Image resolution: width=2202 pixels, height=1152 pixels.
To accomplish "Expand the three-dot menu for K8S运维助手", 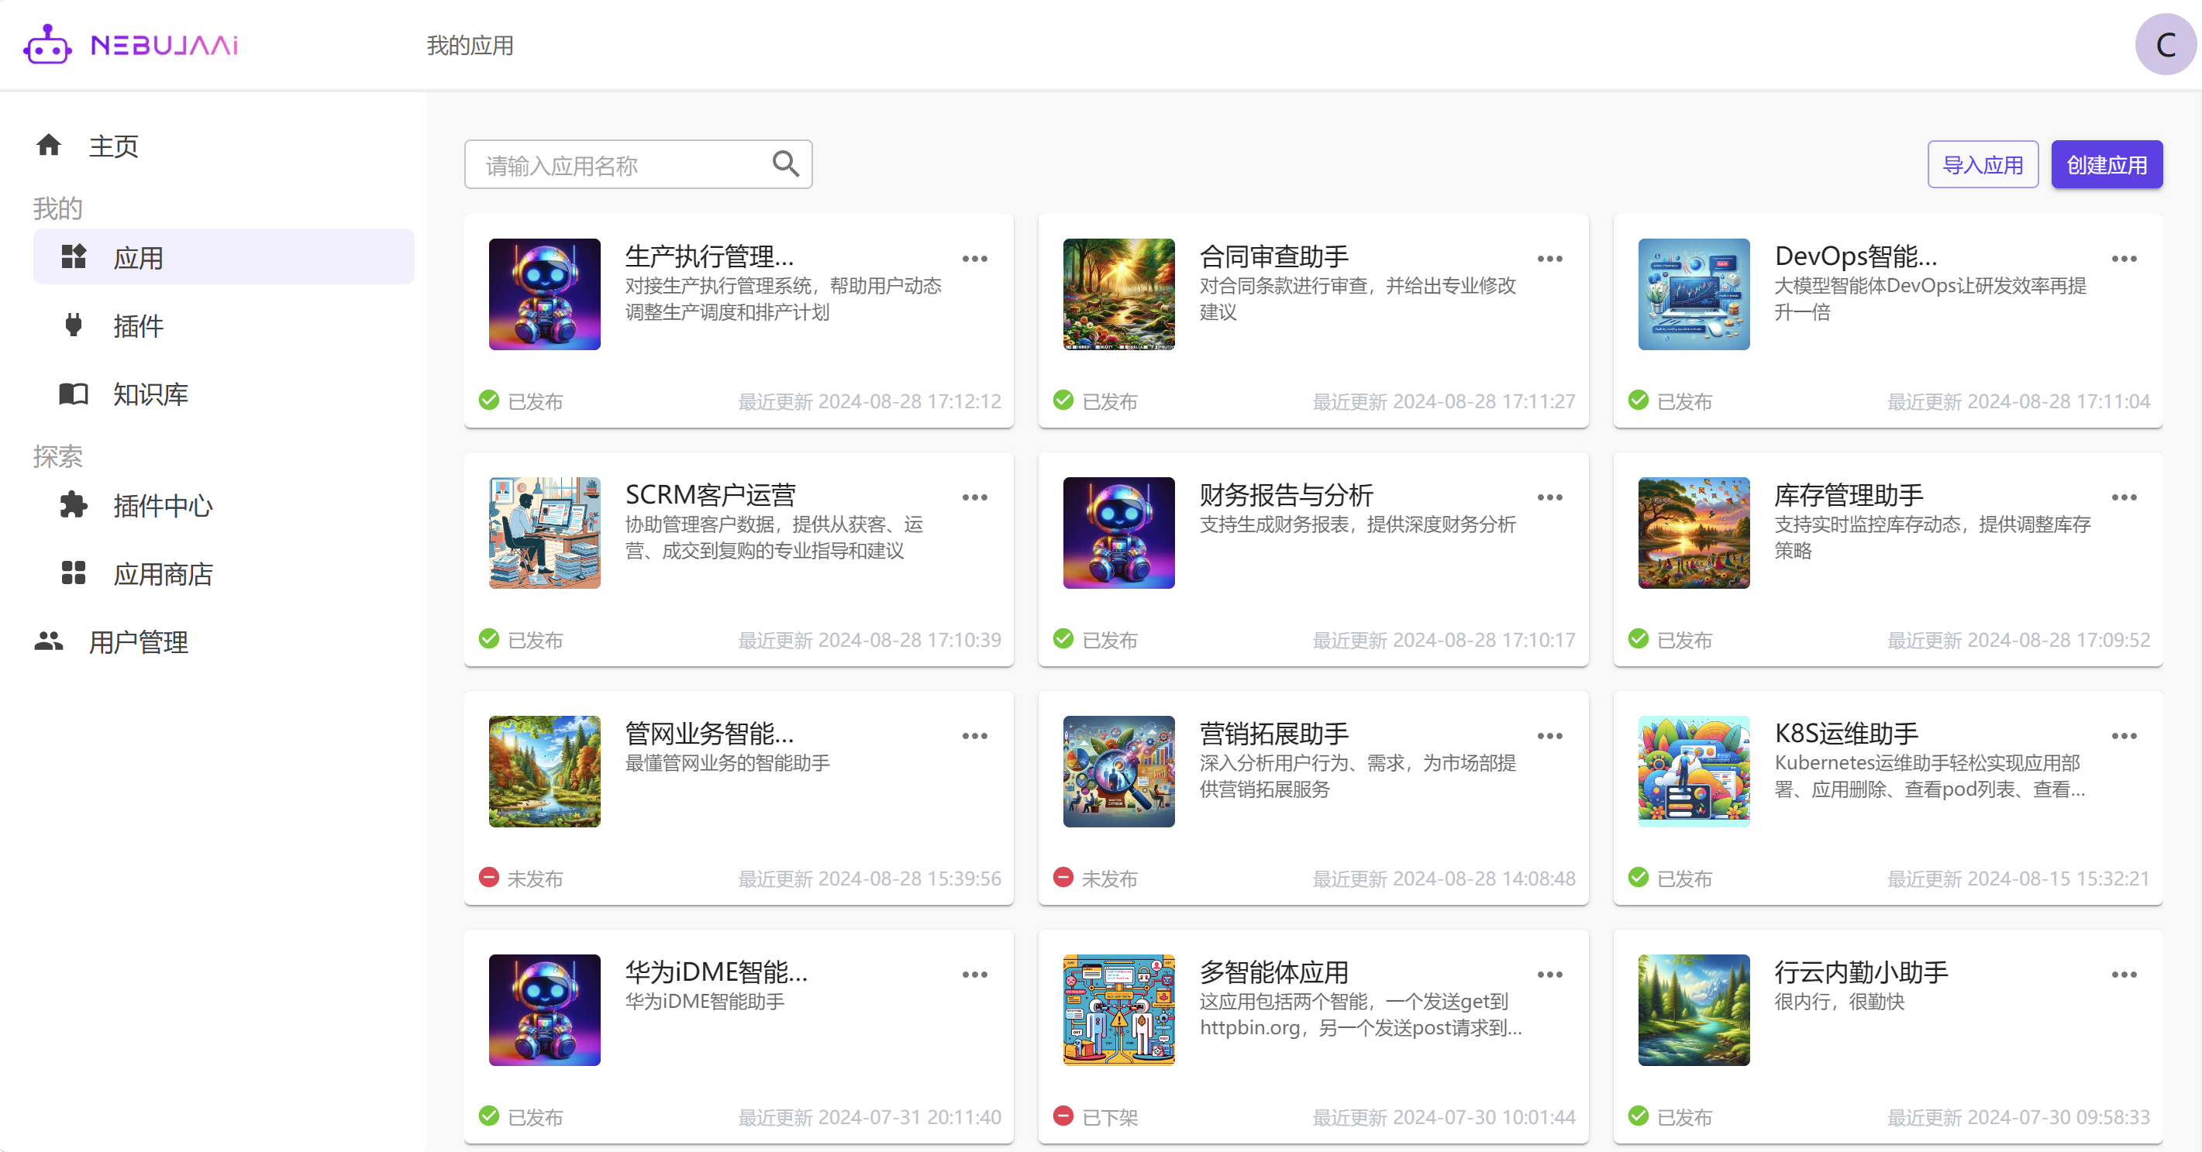I will 2124,735.
